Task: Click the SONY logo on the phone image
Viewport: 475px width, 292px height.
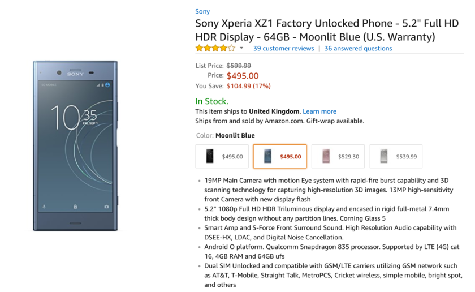Action: pyautogui.click(x=75, y=74)
